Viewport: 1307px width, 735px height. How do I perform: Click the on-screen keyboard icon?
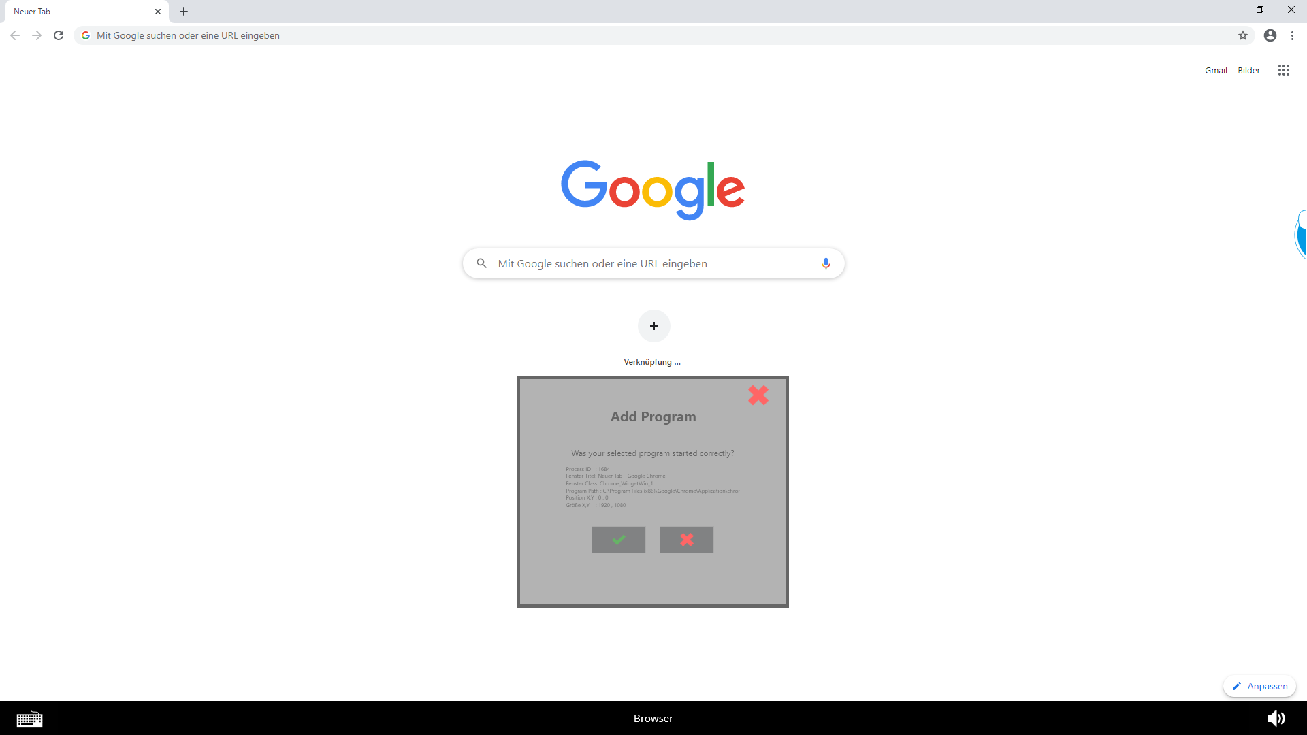pos(29,719)
